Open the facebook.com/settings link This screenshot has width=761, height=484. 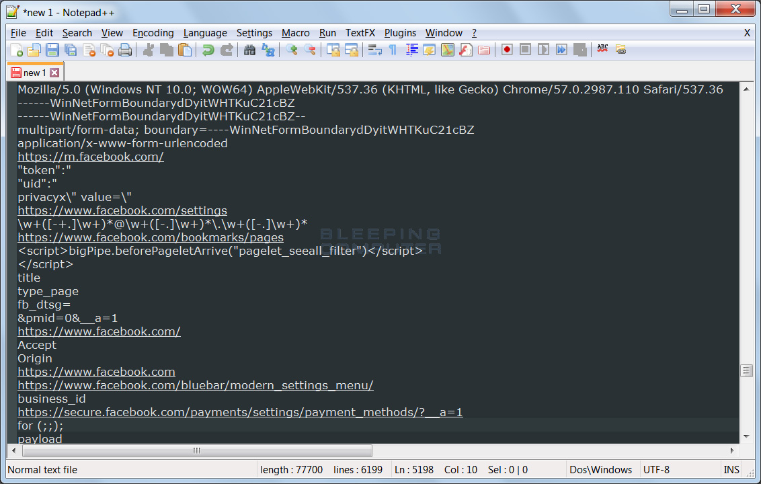point(122,210)
